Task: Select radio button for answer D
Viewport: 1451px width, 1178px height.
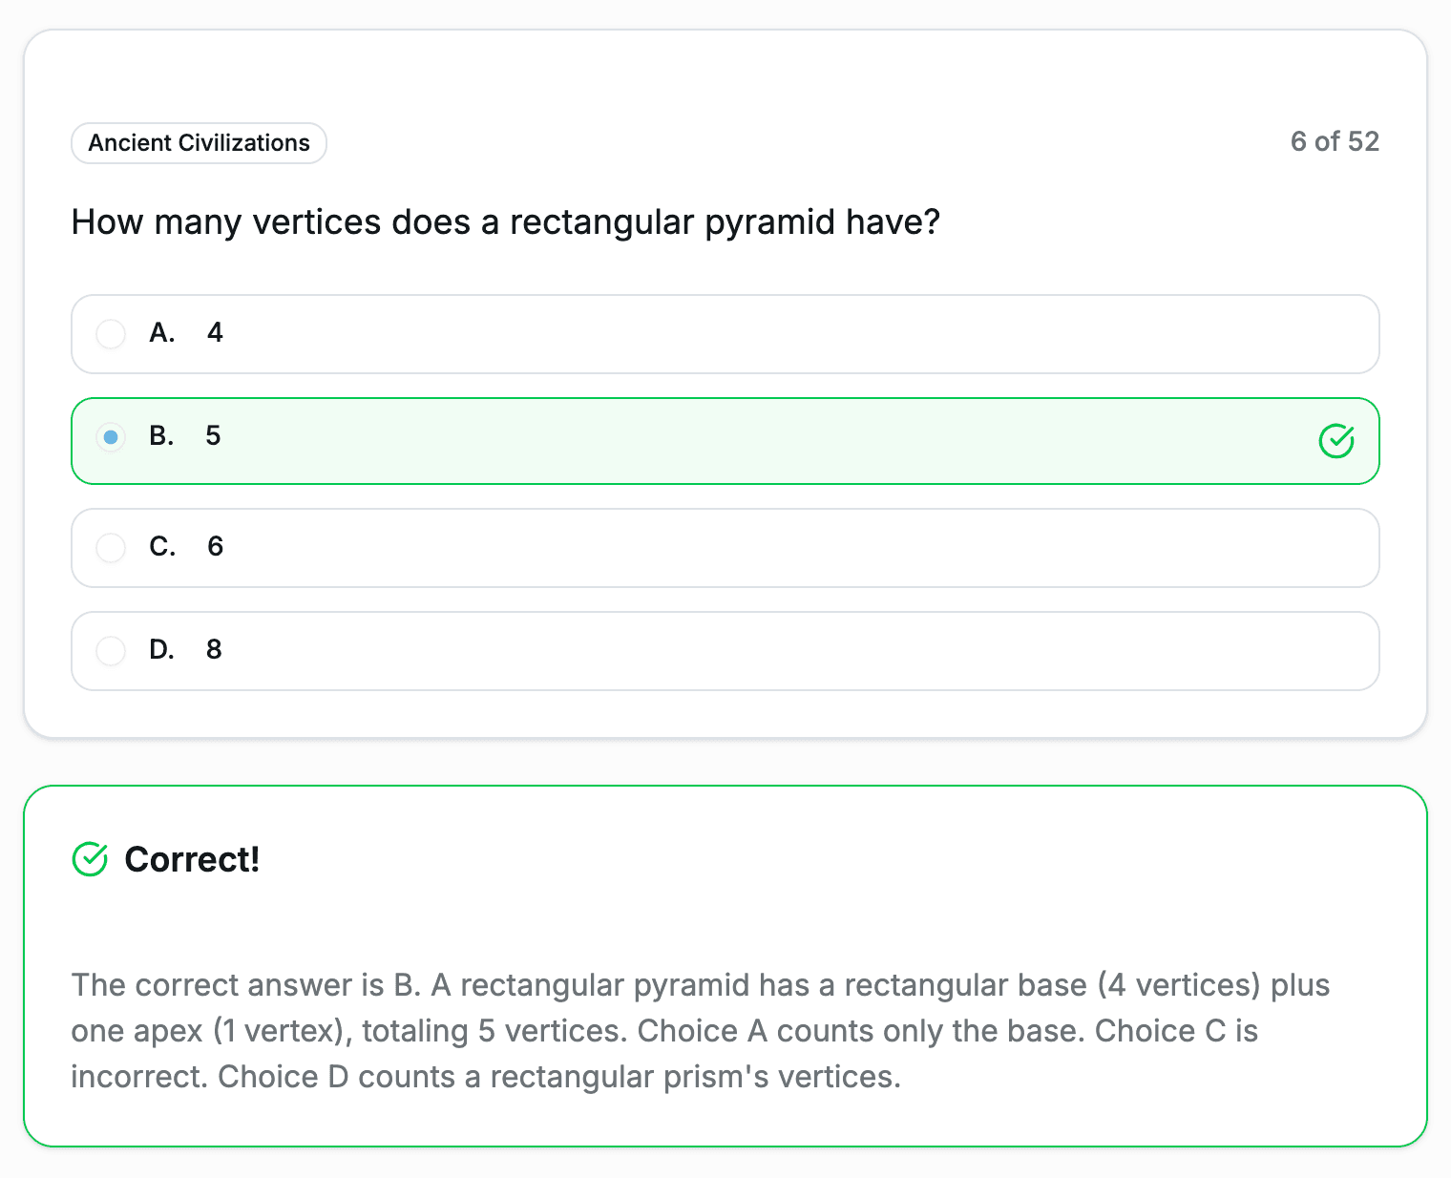Action: [111, 651]
